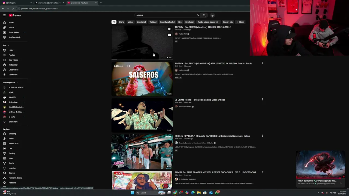Viewport: 349px width, 196px height.
Task: Open the MEDLEY REY RUIZ thumbnail
Action: point(142,152)
